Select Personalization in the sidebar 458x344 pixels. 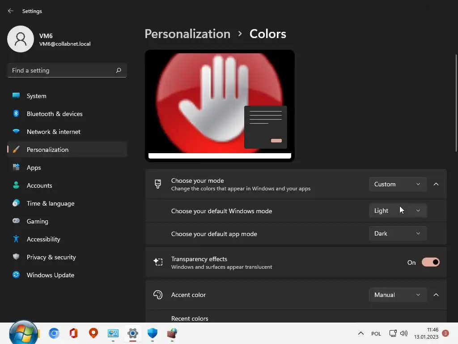67,150
